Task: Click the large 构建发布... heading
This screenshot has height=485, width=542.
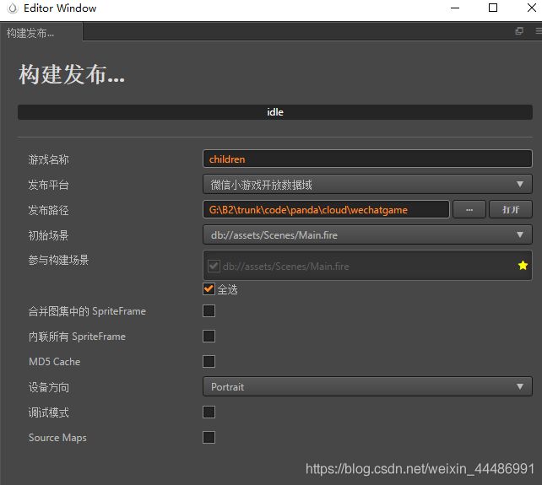Action: pos(72,74)
